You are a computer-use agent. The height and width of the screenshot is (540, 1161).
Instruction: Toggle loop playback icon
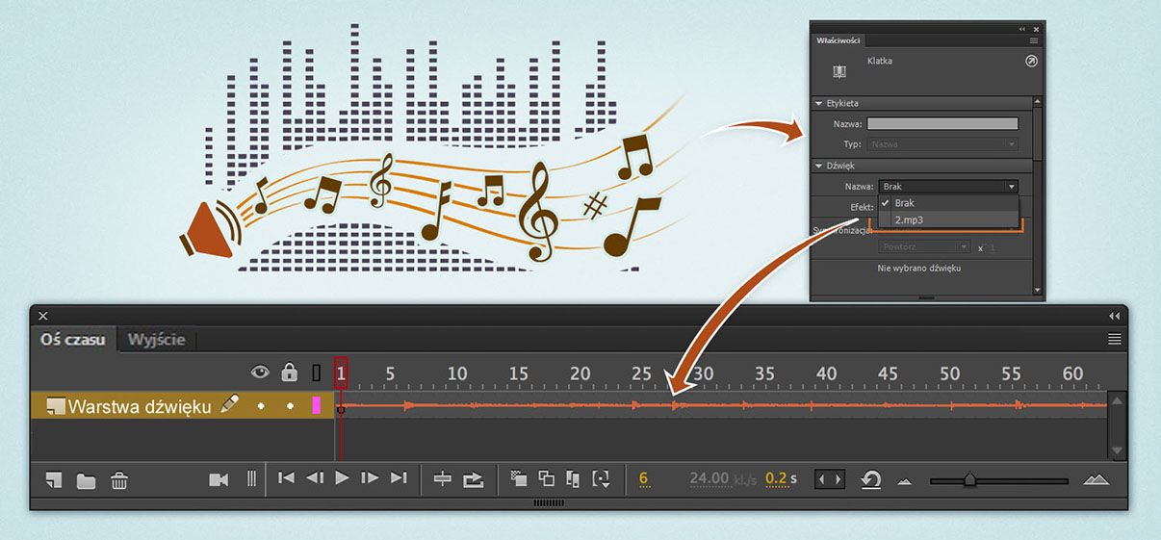[473, 478]
